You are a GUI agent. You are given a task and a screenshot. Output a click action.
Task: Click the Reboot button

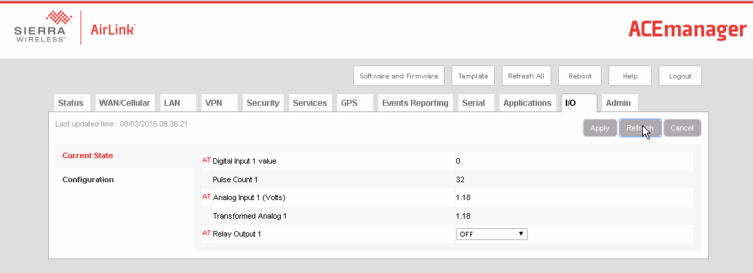pyautogui.click(x=580, y=76)
